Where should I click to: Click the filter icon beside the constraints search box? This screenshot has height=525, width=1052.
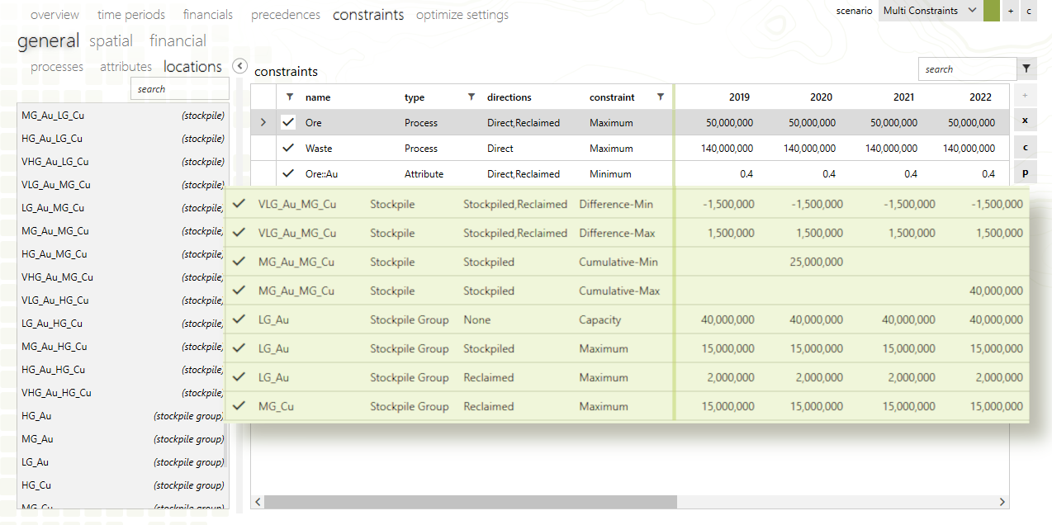click(x=1026, y=69)
